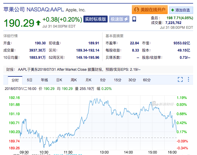This screenshot has width=197, height=155.
Task: Click after-hours volume 7,225,762
Action: click(x=173, y=23)
